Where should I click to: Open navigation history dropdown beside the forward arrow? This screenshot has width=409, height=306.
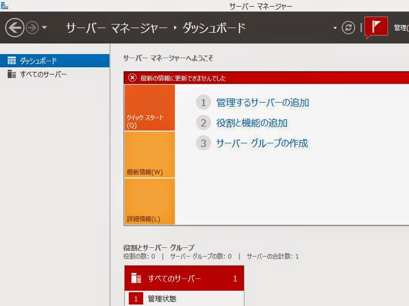[44, 27]
